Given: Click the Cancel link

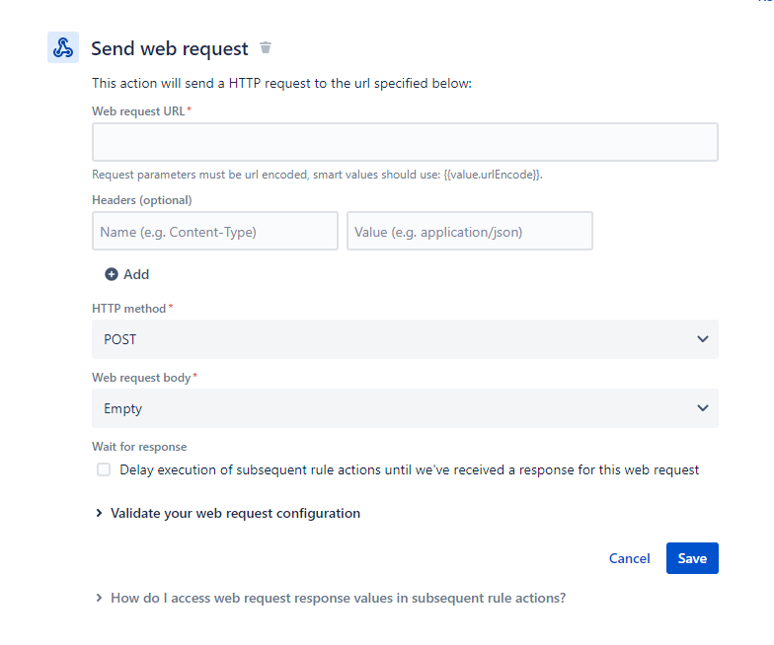Looking at the screenshot, I should (629, 558).
